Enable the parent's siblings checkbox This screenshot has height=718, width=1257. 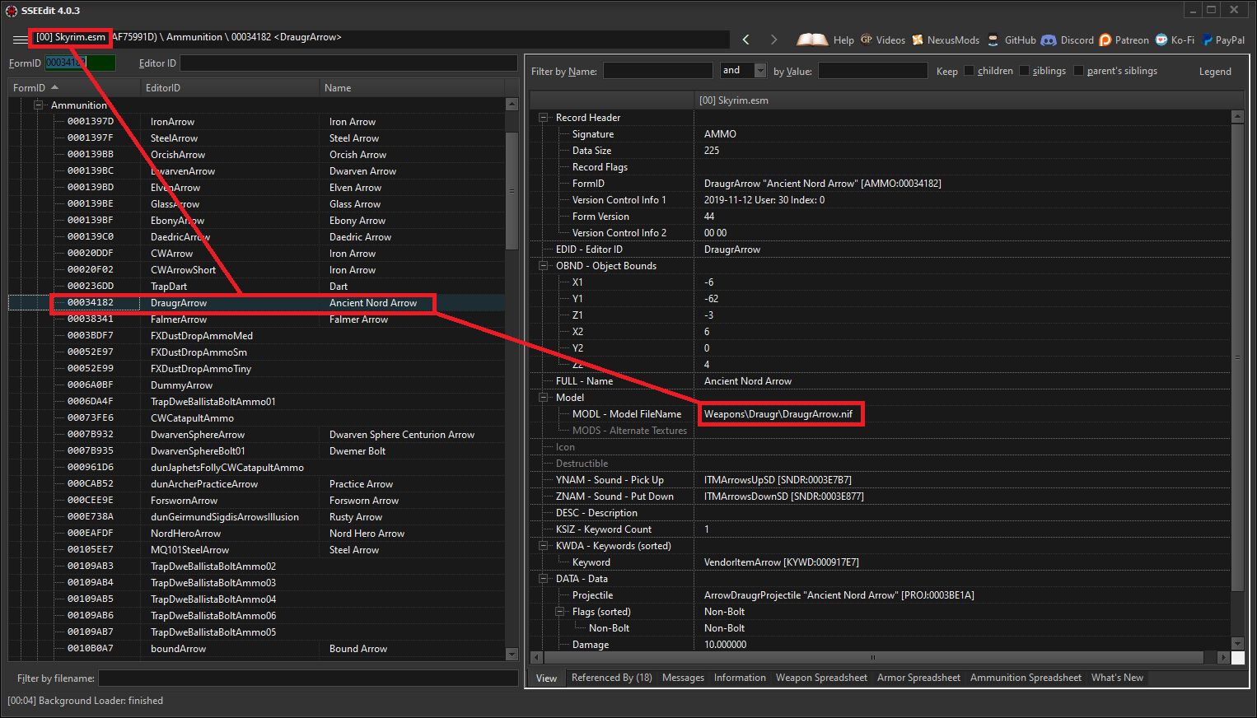(x=1078, y=71)
